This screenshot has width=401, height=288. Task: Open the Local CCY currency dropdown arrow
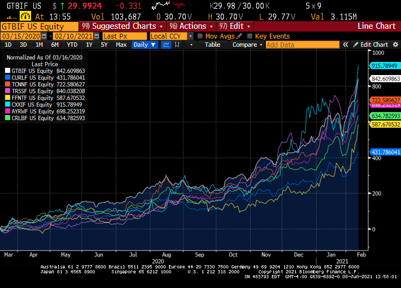coord(190,36)
